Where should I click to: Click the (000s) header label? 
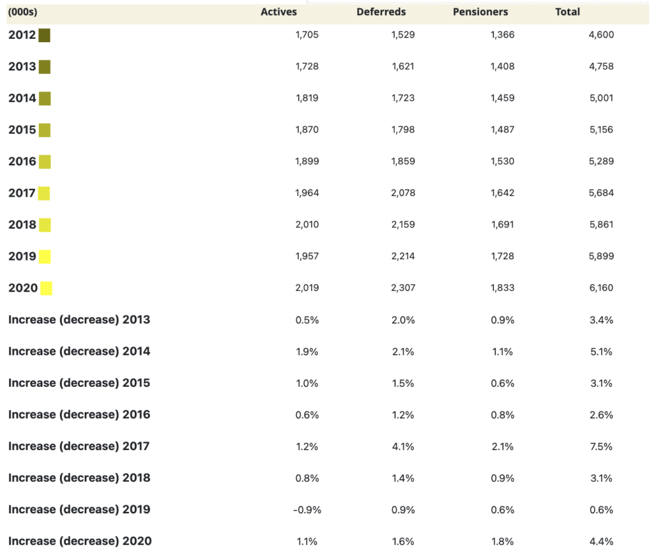(x=22, y=12)
